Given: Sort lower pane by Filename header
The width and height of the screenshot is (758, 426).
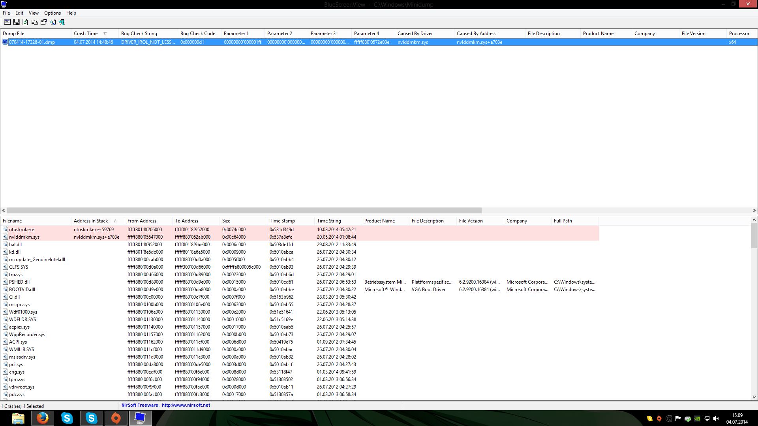Looking at the screenshot, I should (x=12, y=221).
